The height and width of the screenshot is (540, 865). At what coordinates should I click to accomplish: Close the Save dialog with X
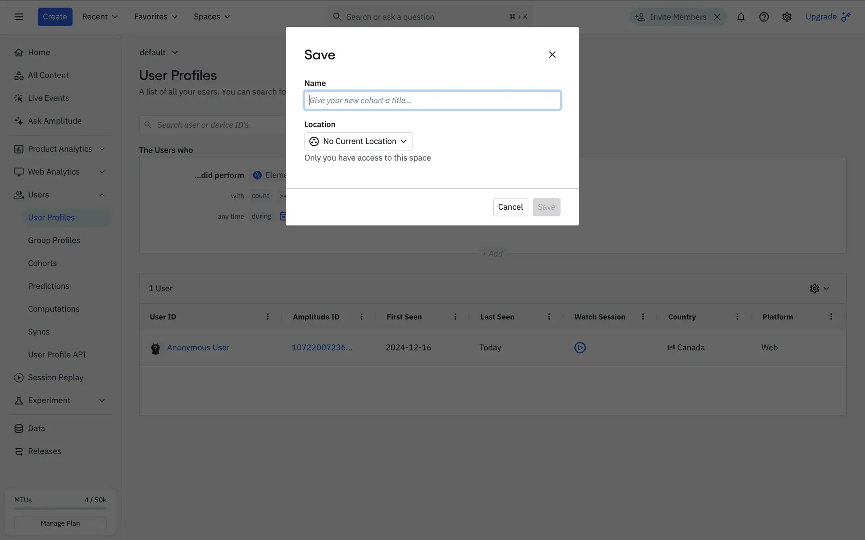tap(552, 55)
